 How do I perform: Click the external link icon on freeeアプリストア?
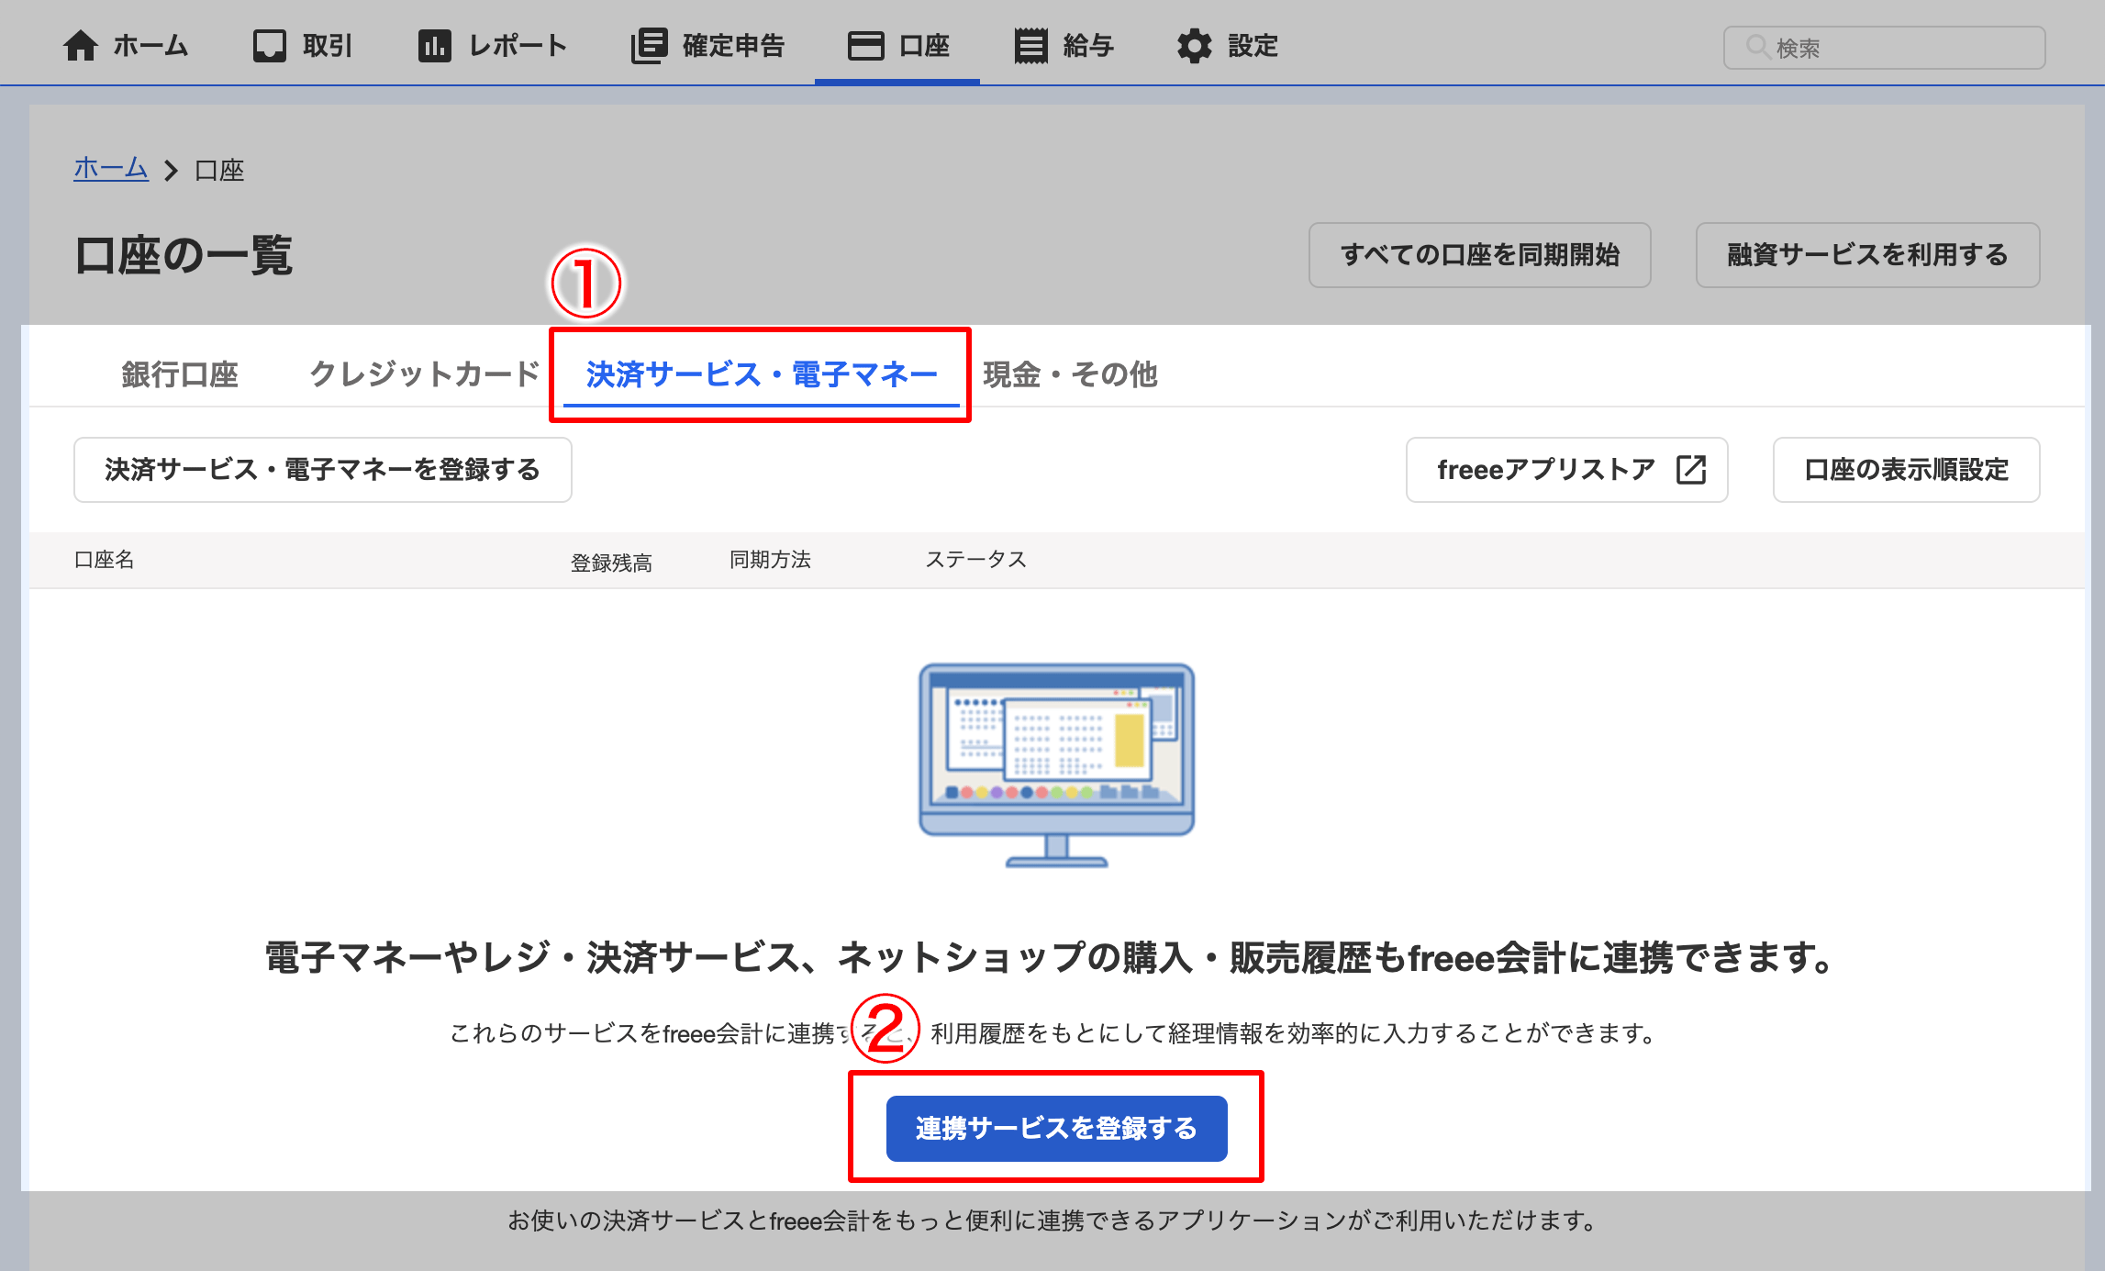(x=1690, y=470)
